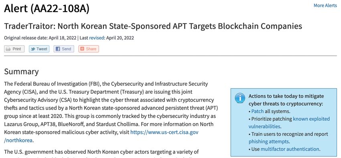
Task: Click the printer icon in Print button
Action: tap(8, 49)
